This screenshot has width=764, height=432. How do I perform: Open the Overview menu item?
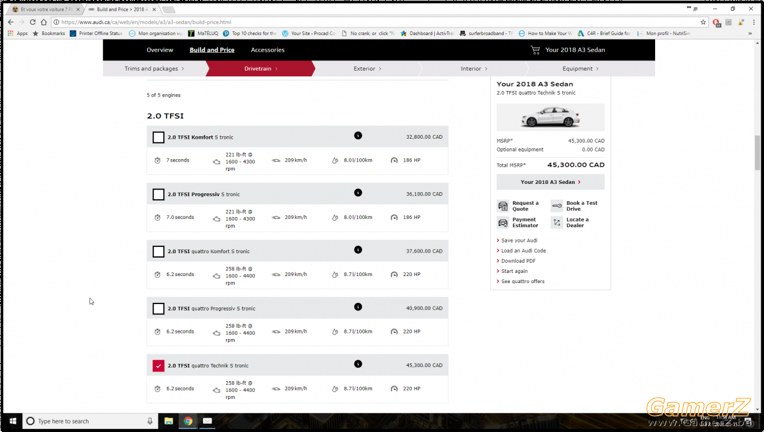click(x=160, y=50)
